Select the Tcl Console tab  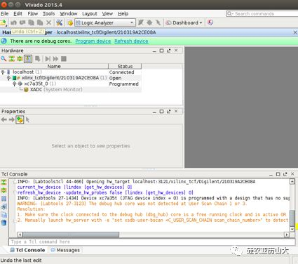pyautogui.click(x=27, y=250)
